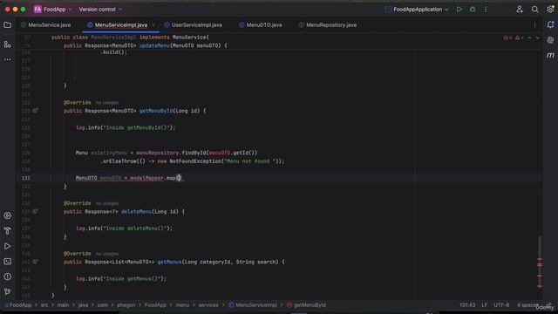
Task: Open the Terminal tool window icon
Action: (x=8, y=262)
